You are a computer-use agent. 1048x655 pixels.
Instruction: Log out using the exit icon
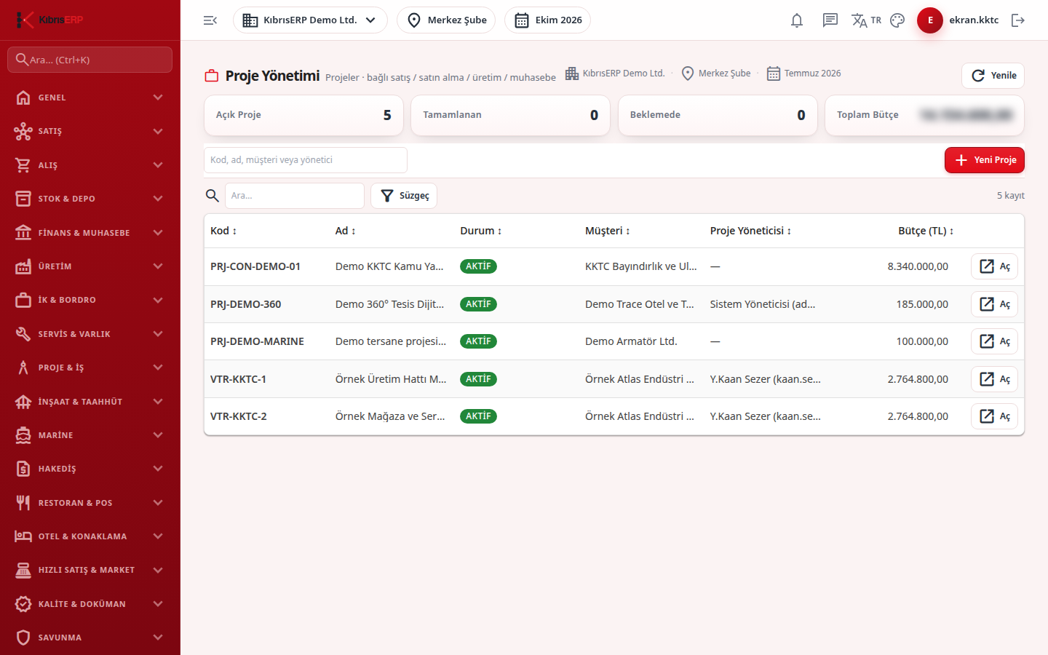coord(1018,20)
